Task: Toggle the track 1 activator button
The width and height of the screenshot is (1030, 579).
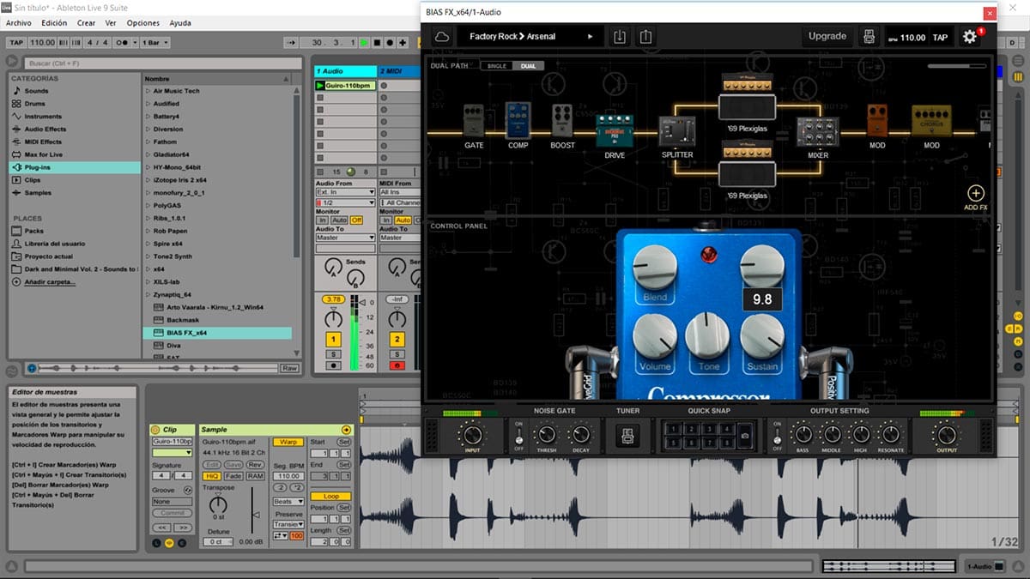Action: coord(334,340)
